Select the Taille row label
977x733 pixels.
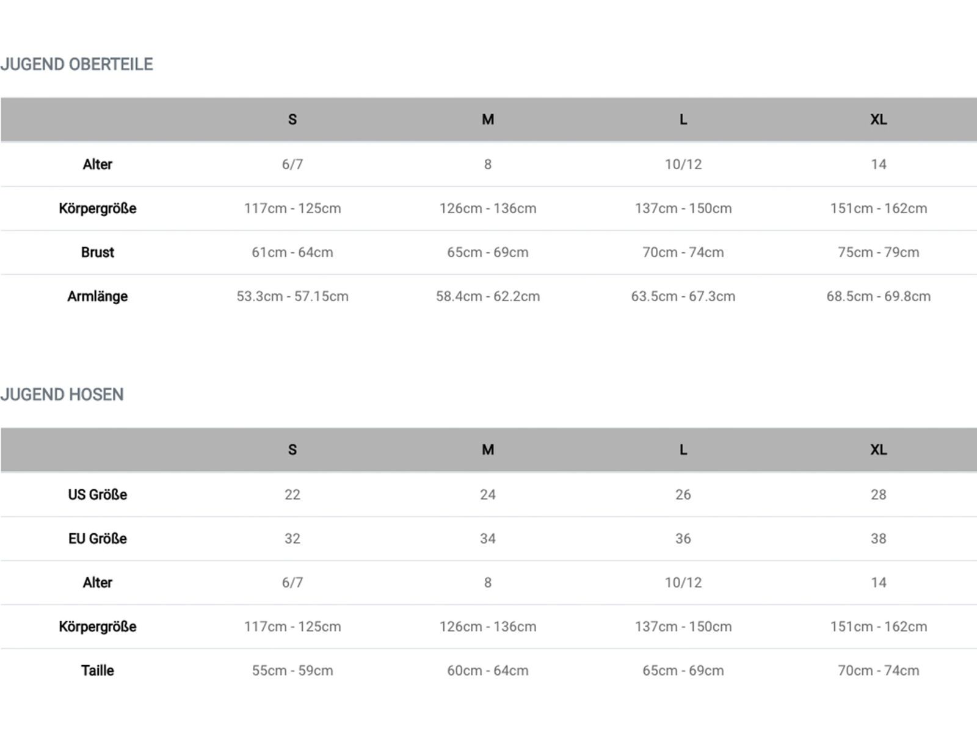pyautogui.click(x=98, y=671)
